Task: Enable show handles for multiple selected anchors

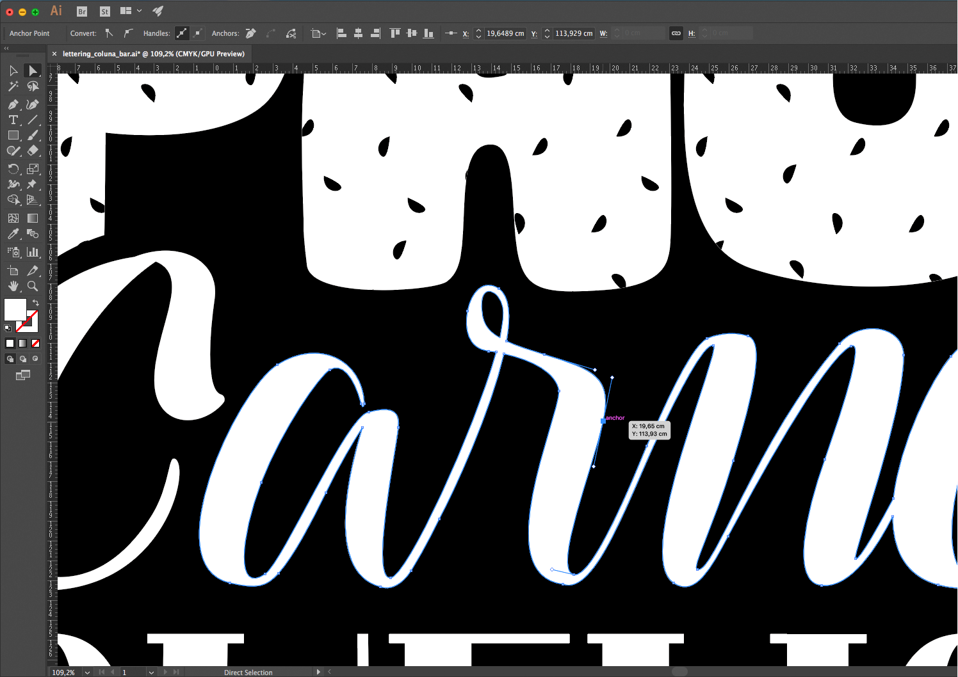Action: 183,33
